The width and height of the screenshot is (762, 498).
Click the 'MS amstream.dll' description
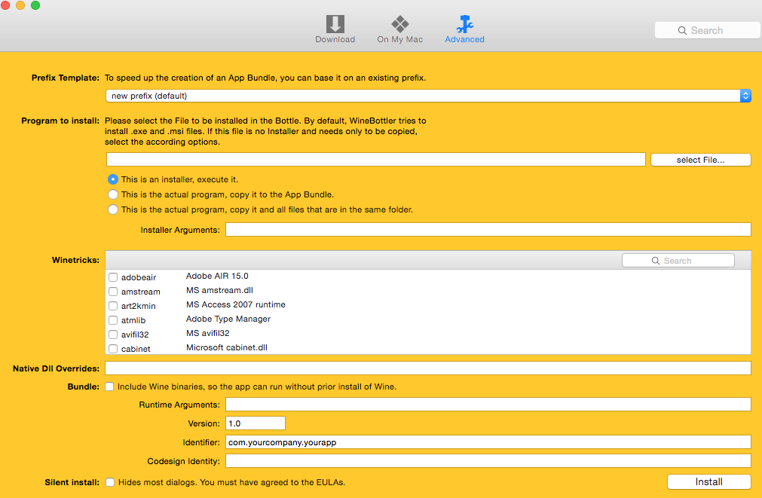(219, 290)
